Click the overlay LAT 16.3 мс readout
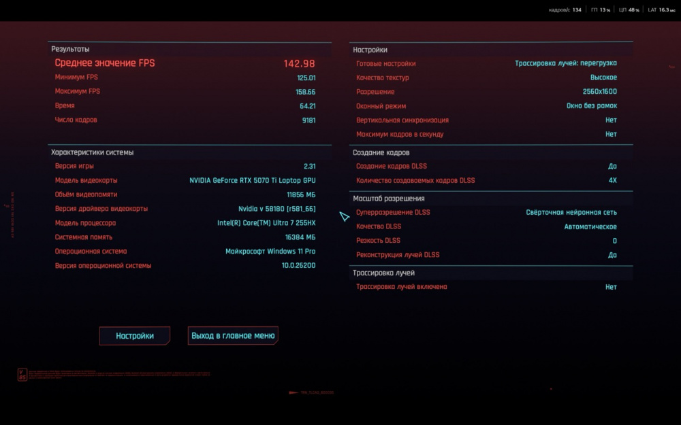The height and width of the screenshot is (425, 681). (661, 10)
